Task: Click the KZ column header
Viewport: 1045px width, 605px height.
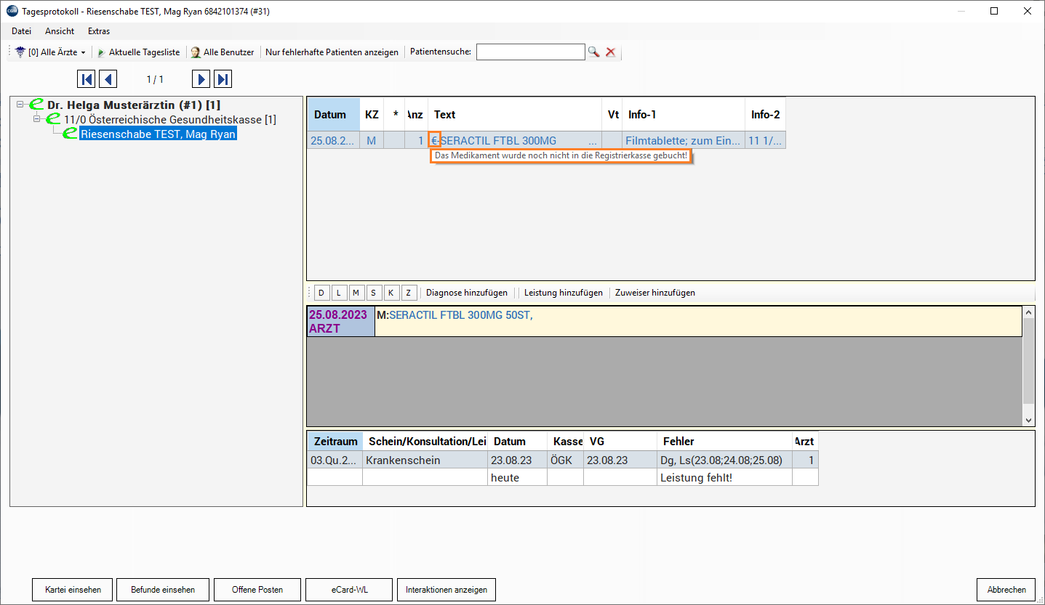Action: click(372, 115)
